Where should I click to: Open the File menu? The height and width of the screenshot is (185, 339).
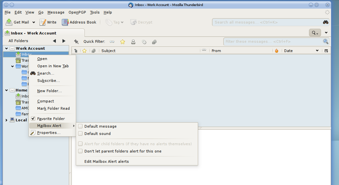click(x=8, y=12)
